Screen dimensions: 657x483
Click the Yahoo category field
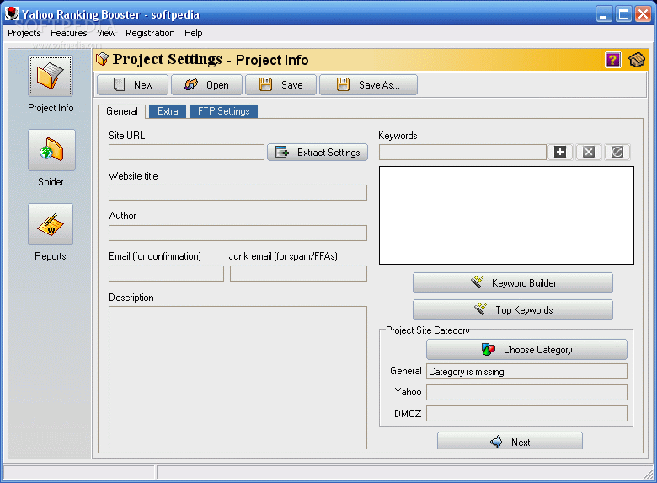click(x=526, y=393)
